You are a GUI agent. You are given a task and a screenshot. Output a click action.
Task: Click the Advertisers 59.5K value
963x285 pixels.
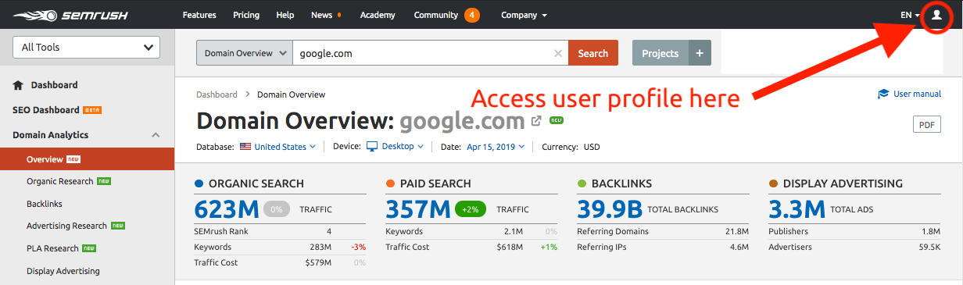929,247
